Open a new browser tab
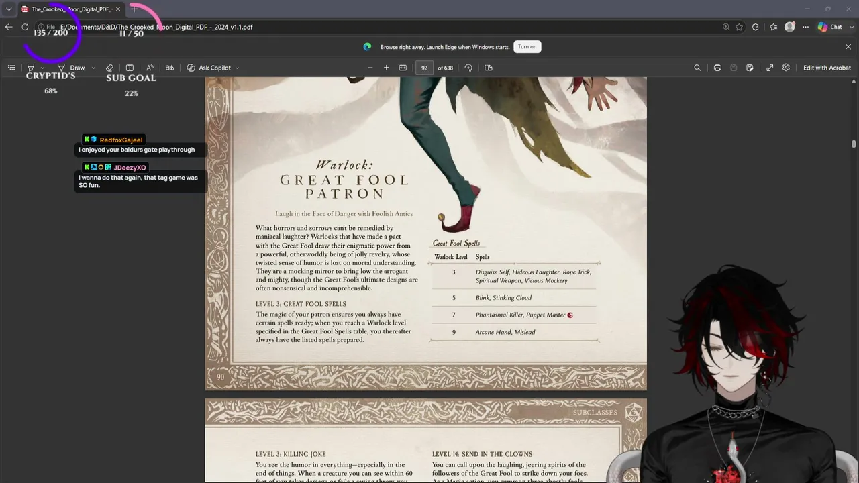 tap(134, 9)
